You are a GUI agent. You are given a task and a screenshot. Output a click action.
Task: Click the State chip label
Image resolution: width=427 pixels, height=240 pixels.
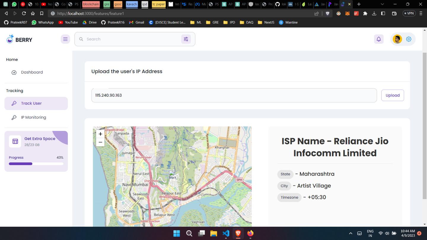pyautogui.click(x=285, y=174)
